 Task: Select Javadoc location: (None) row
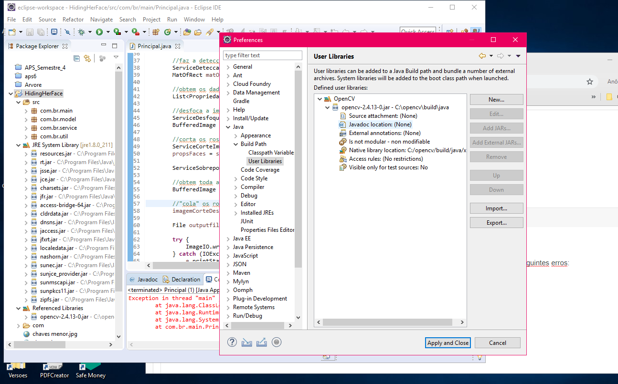[375, 125]
